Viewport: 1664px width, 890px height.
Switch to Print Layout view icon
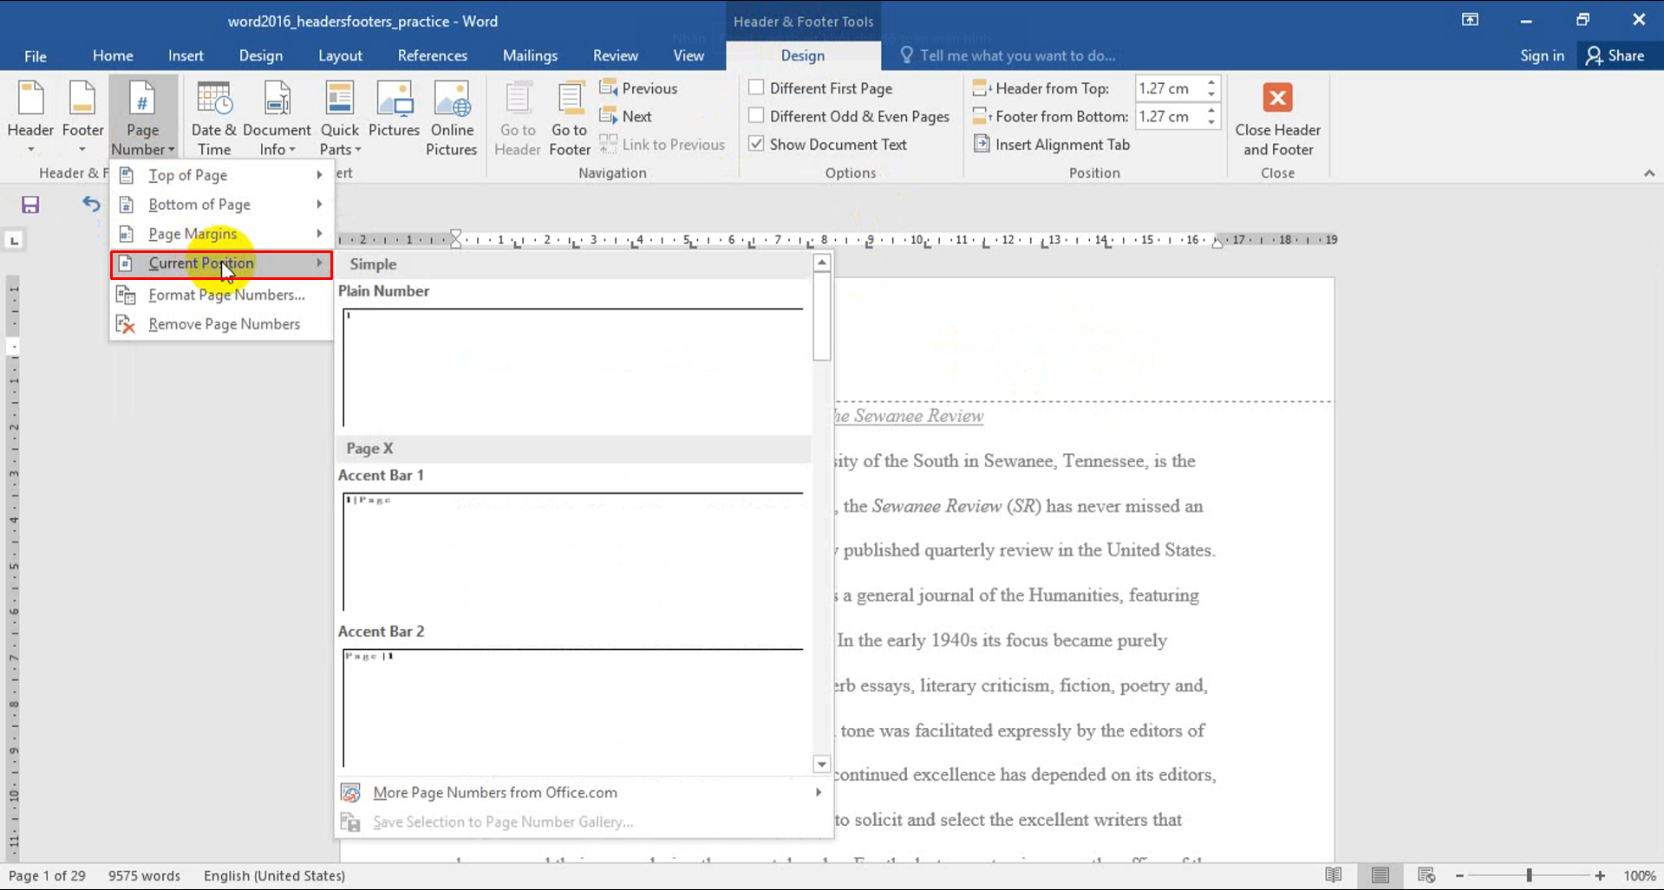pyautogui.click(x=1380, y=875)
